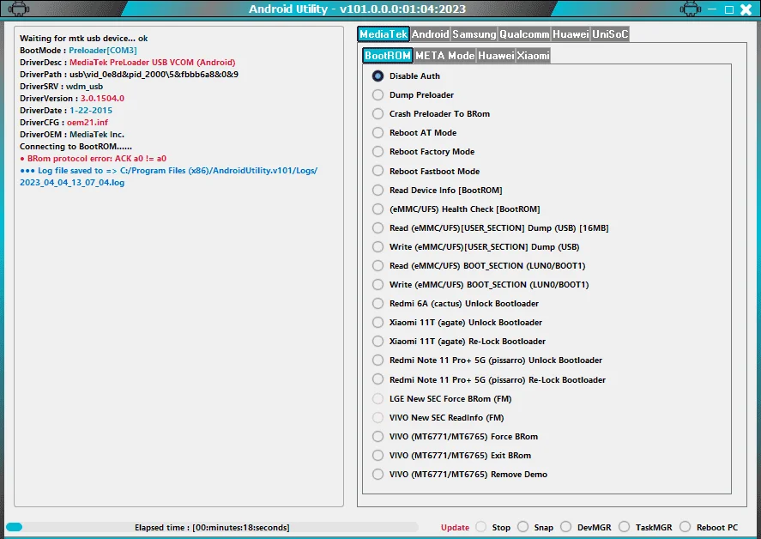Select VIVO New SEC ReadInfo (FM)
The width and height of the screenshot is (761, 539).
click(x=377, y=418)
